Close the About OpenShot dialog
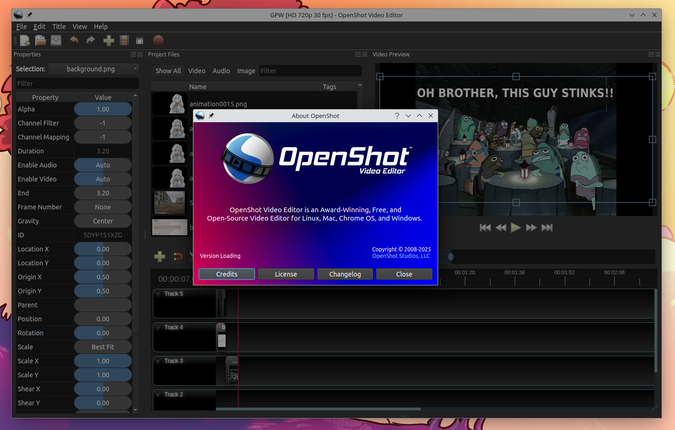675x430 pixels. (x=404, y=274)
